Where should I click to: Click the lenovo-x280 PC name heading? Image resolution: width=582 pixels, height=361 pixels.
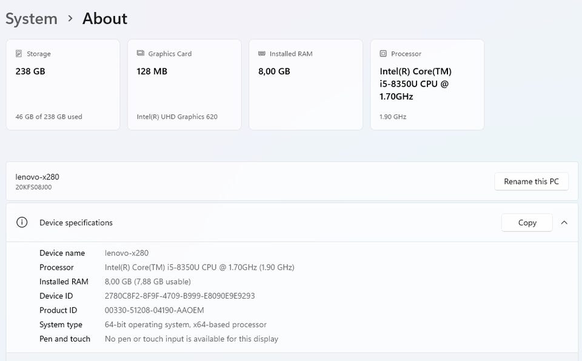click(38, 177)
